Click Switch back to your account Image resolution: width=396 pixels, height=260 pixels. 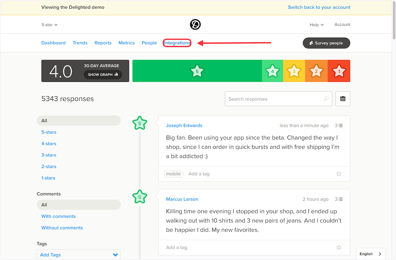coord(319,7)
